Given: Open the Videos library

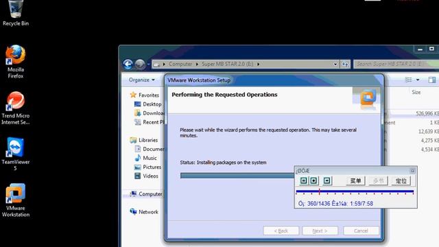Looking at the screenshot, I should coord(151,176).
